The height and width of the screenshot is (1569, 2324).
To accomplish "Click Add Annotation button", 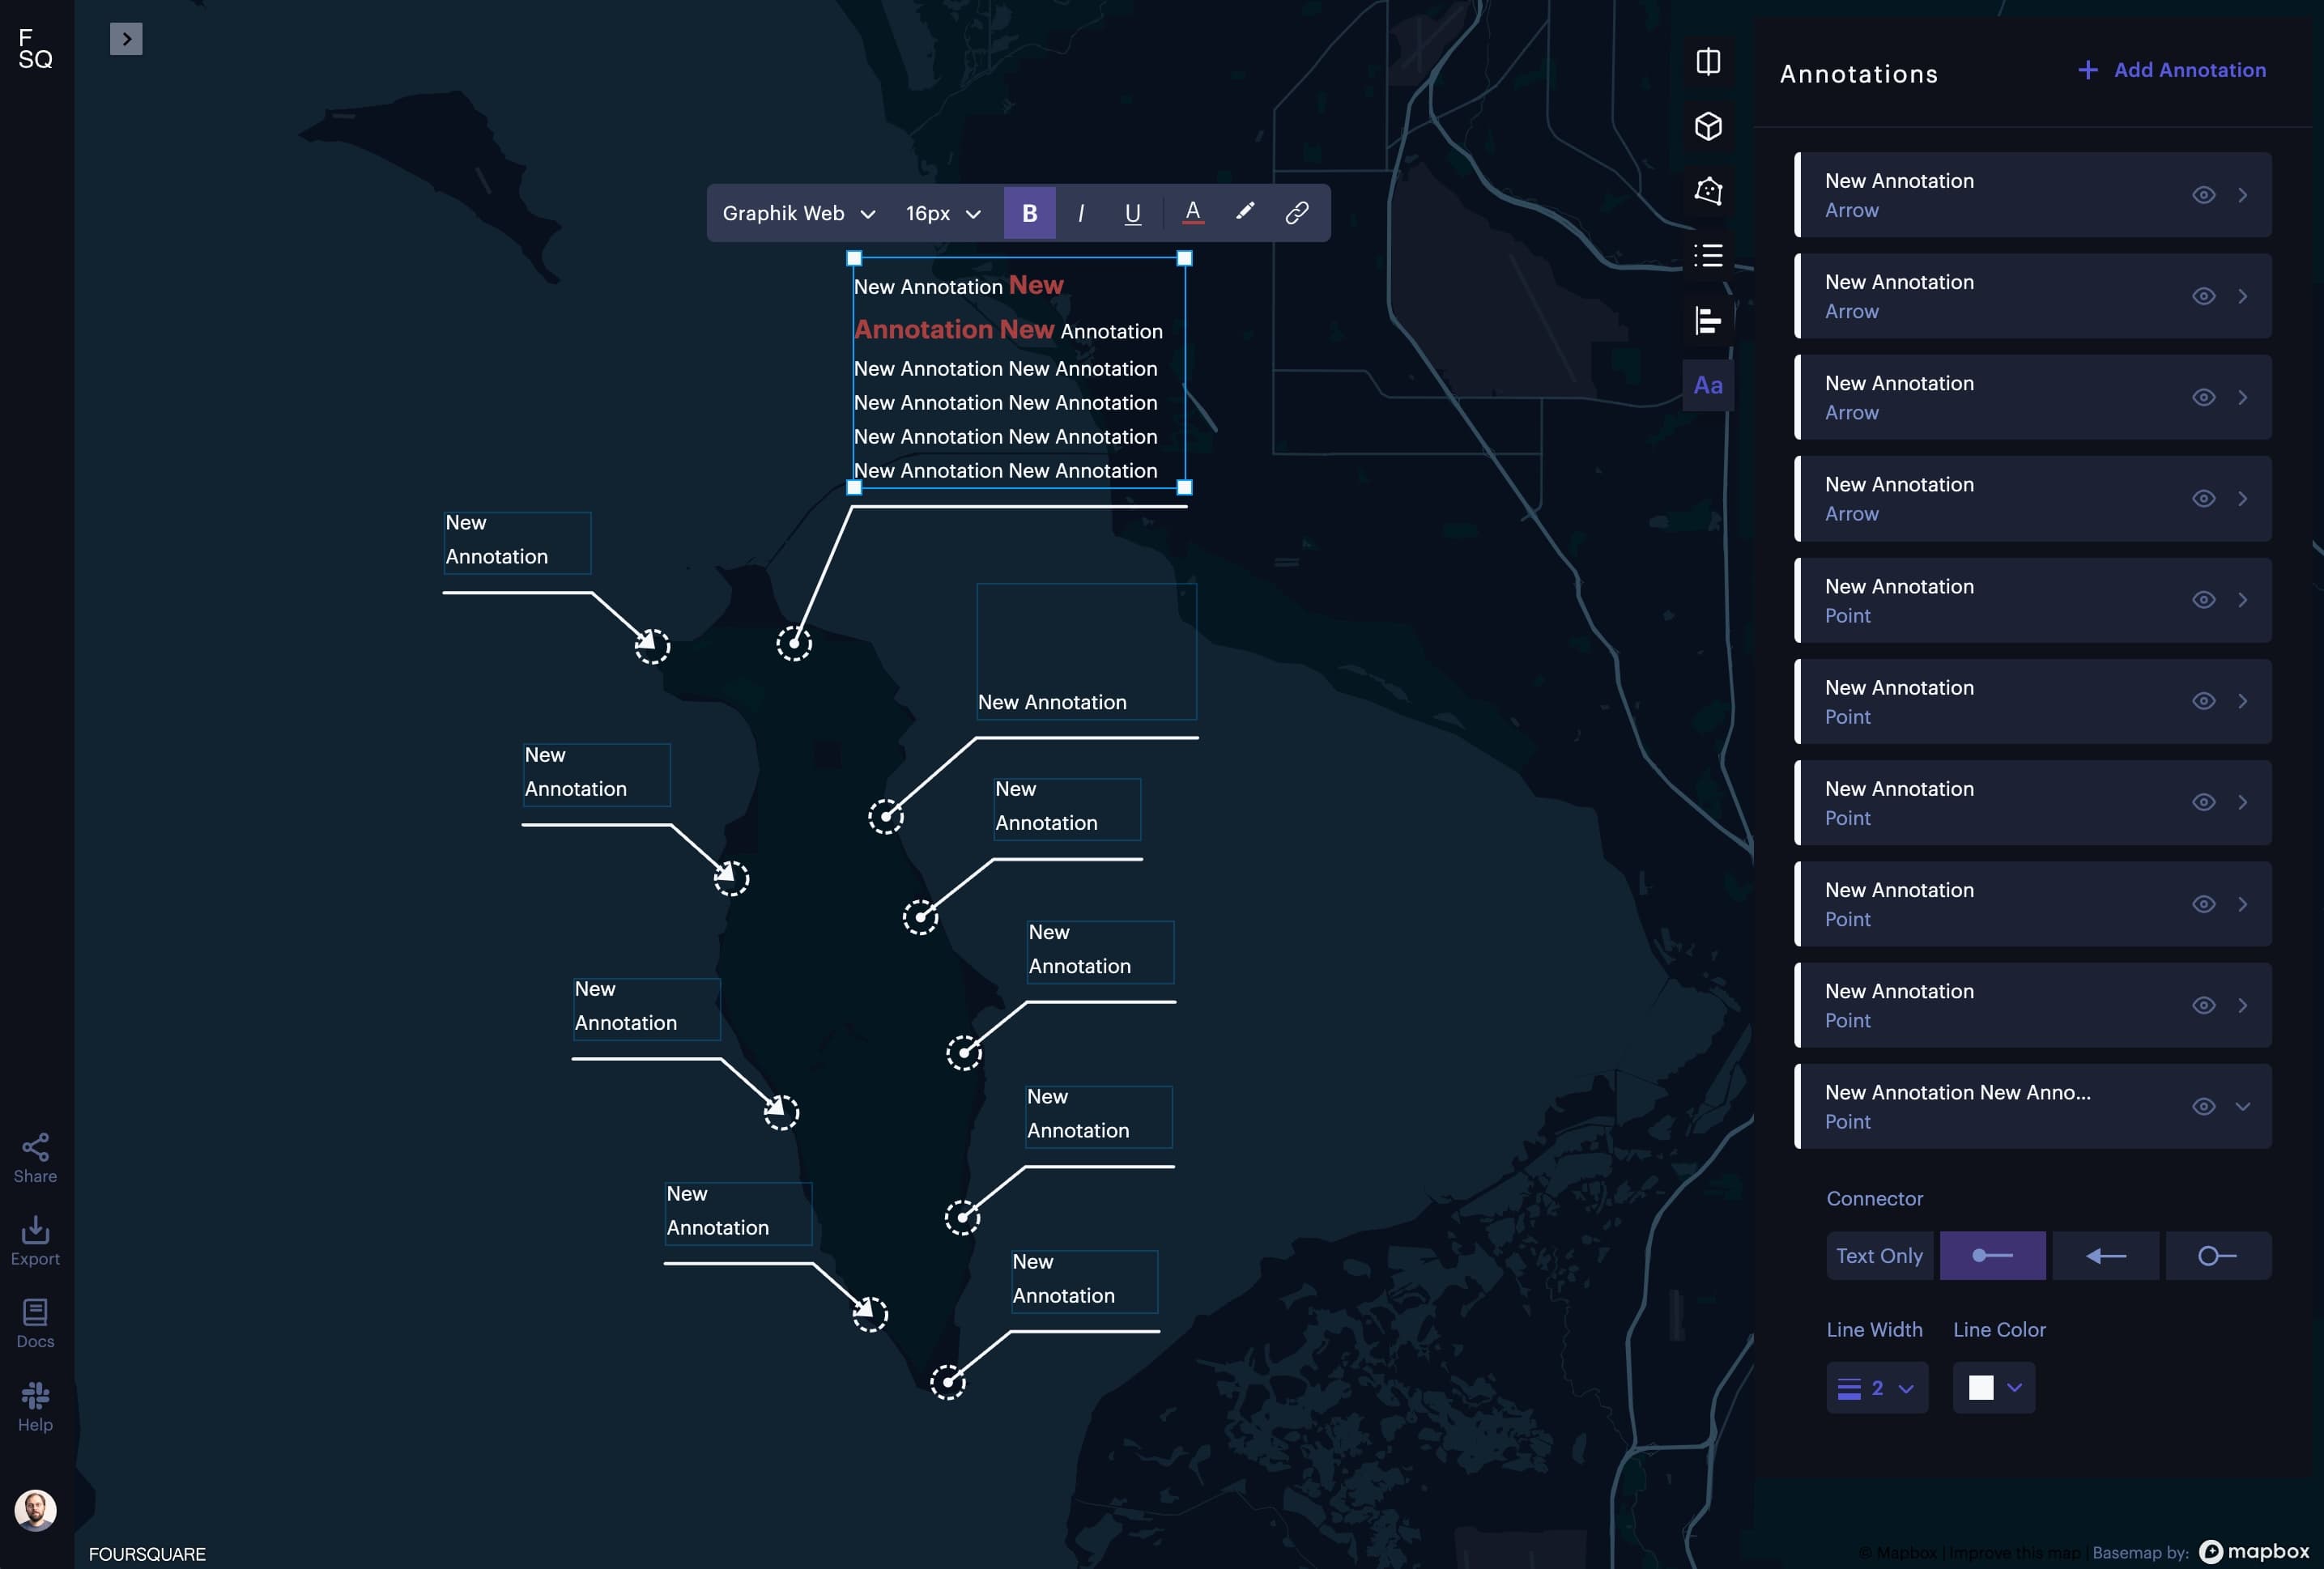I will click(2171, 70).
